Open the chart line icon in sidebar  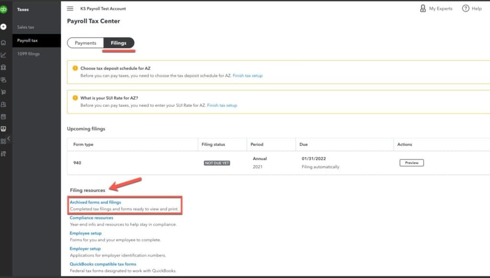(3, 55)
